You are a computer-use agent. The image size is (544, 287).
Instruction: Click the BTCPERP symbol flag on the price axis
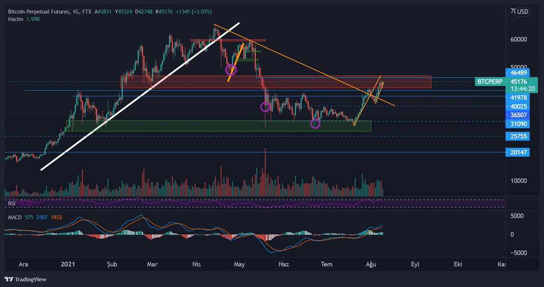[489, 81]
